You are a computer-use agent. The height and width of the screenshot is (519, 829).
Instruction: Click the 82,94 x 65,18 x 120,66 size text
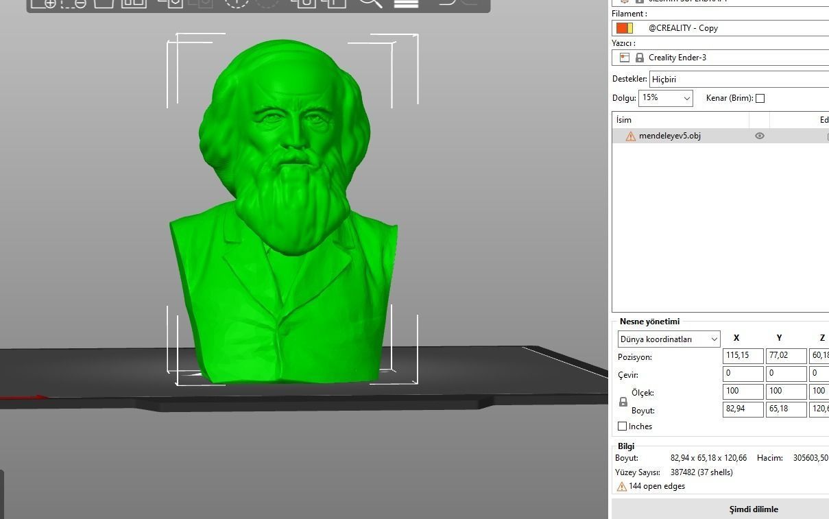[x=708, y=458]
